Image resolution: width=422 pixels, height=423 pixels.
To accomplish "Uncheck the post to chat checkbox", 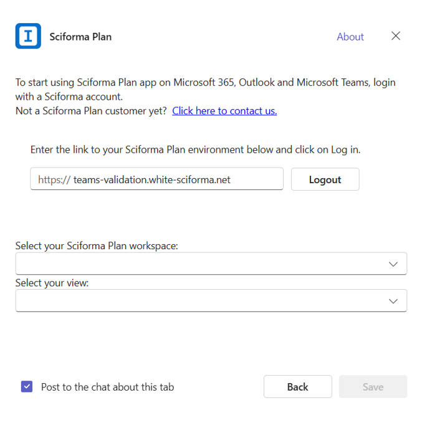I will point(27,387).
